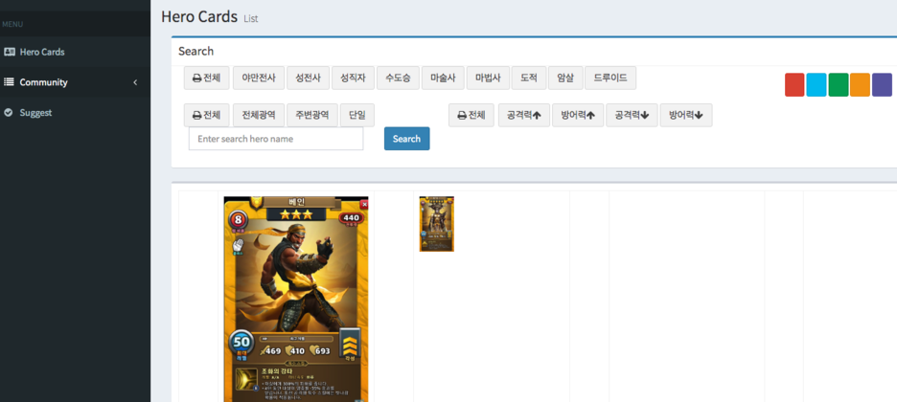Filter by 성전사 class
Screen dimensions: 897x402
[x=308, y=78]
